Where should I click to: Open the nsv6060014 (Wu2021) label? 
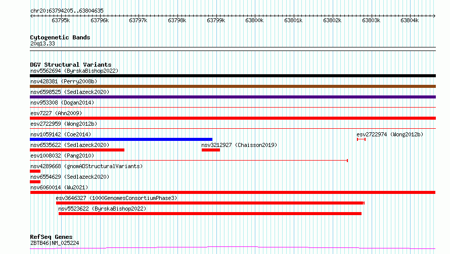59,187
